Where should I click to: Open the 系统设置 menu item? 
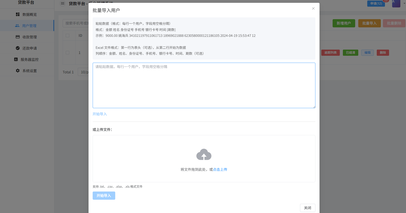click(30, 71)
